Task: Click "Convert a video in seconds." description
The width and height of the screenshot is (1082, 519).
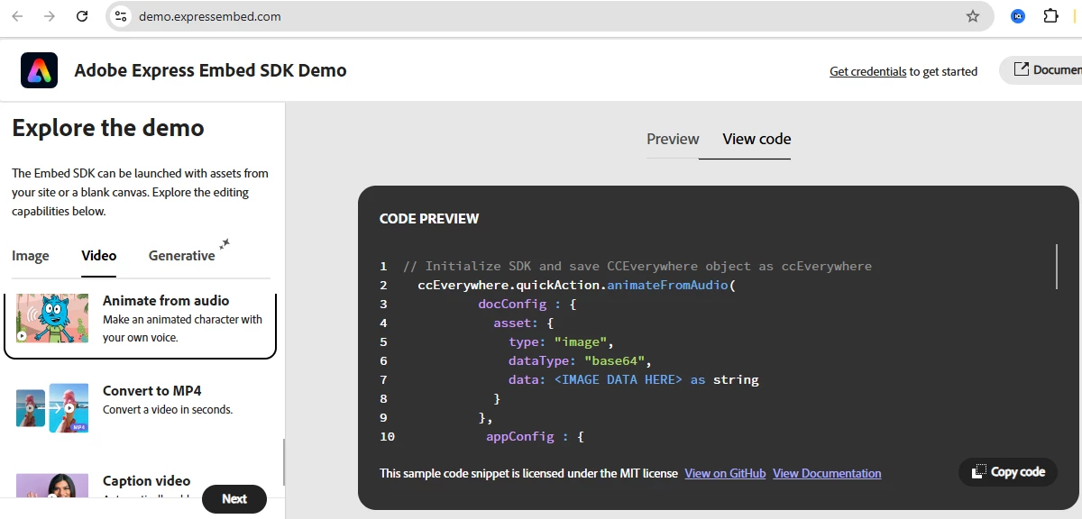Action: 168,410
